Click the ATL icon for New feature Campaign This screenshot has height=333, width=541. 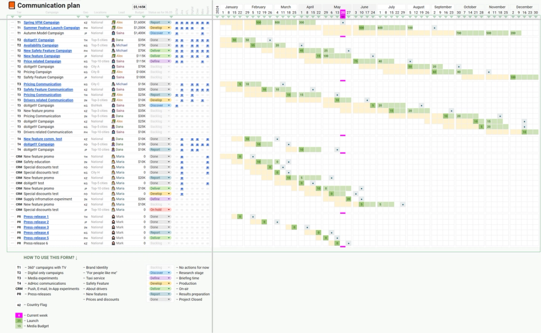point(187,56)
